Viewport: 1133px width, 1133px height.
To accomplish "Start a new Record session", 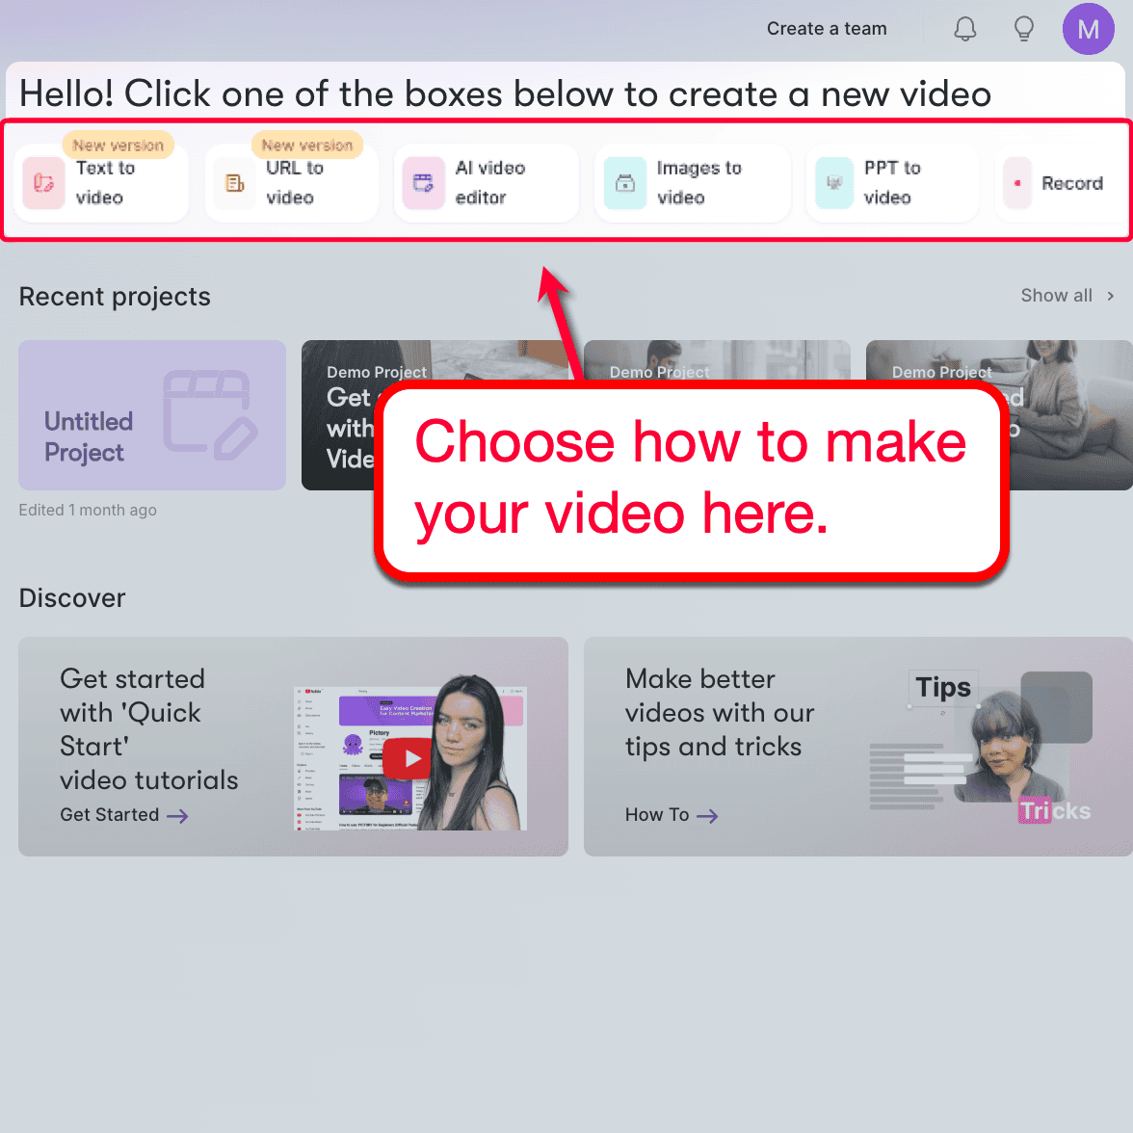I will 1062,183.
